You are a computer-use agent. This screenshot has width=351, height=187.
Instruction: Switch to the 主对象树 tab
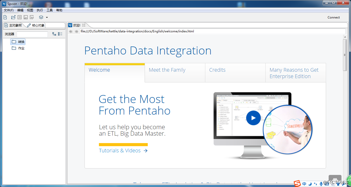click(x=13, y=25)
